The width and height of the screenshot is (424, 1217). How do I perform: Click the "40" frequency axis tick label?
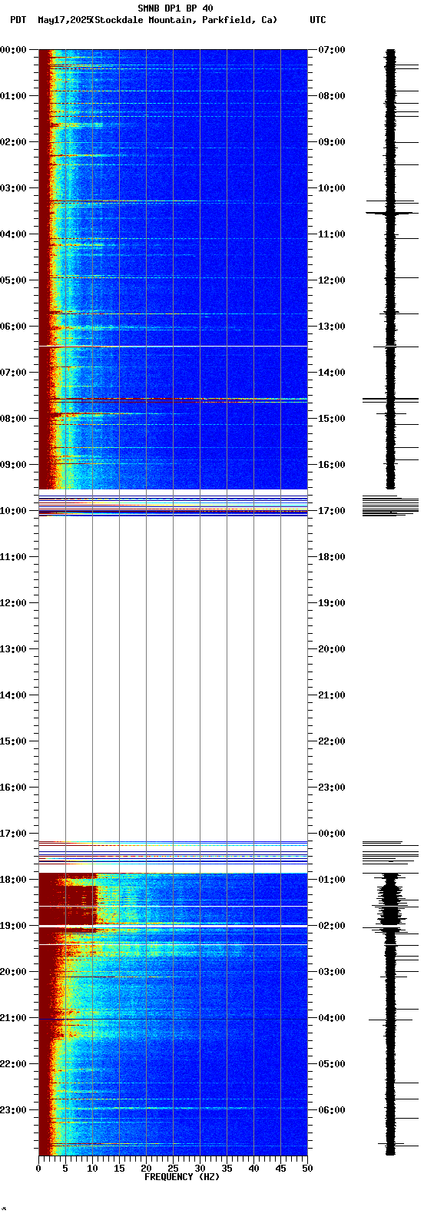[253, 1169]
